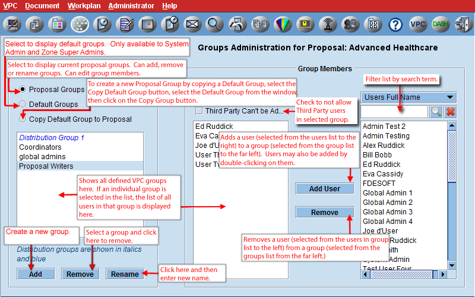Click the Add User button

(x=325, y=188)
